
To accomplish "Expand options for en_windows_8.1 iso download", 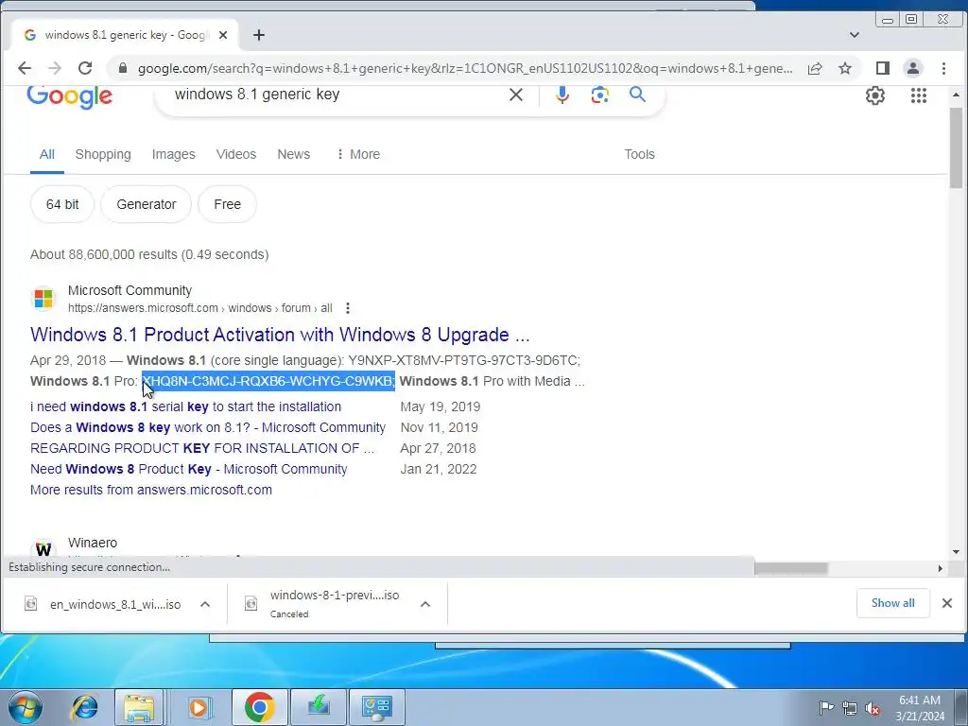I will point(205,604).
